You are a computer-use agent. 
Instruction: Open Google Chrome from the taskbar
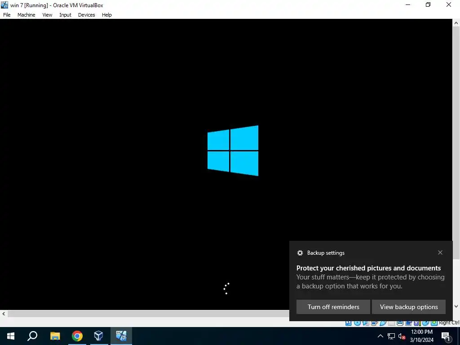(x=77, y=336)
